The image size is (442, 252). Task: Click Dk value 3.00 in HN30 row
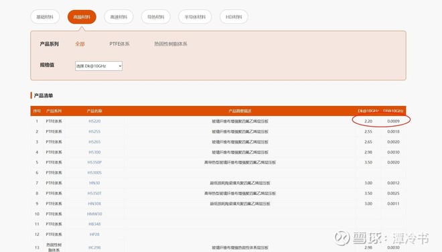(x=368, y=183)
